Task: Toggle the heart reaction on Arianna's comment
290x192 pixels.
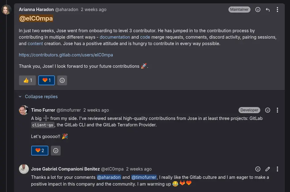Action: click(46, 80)
